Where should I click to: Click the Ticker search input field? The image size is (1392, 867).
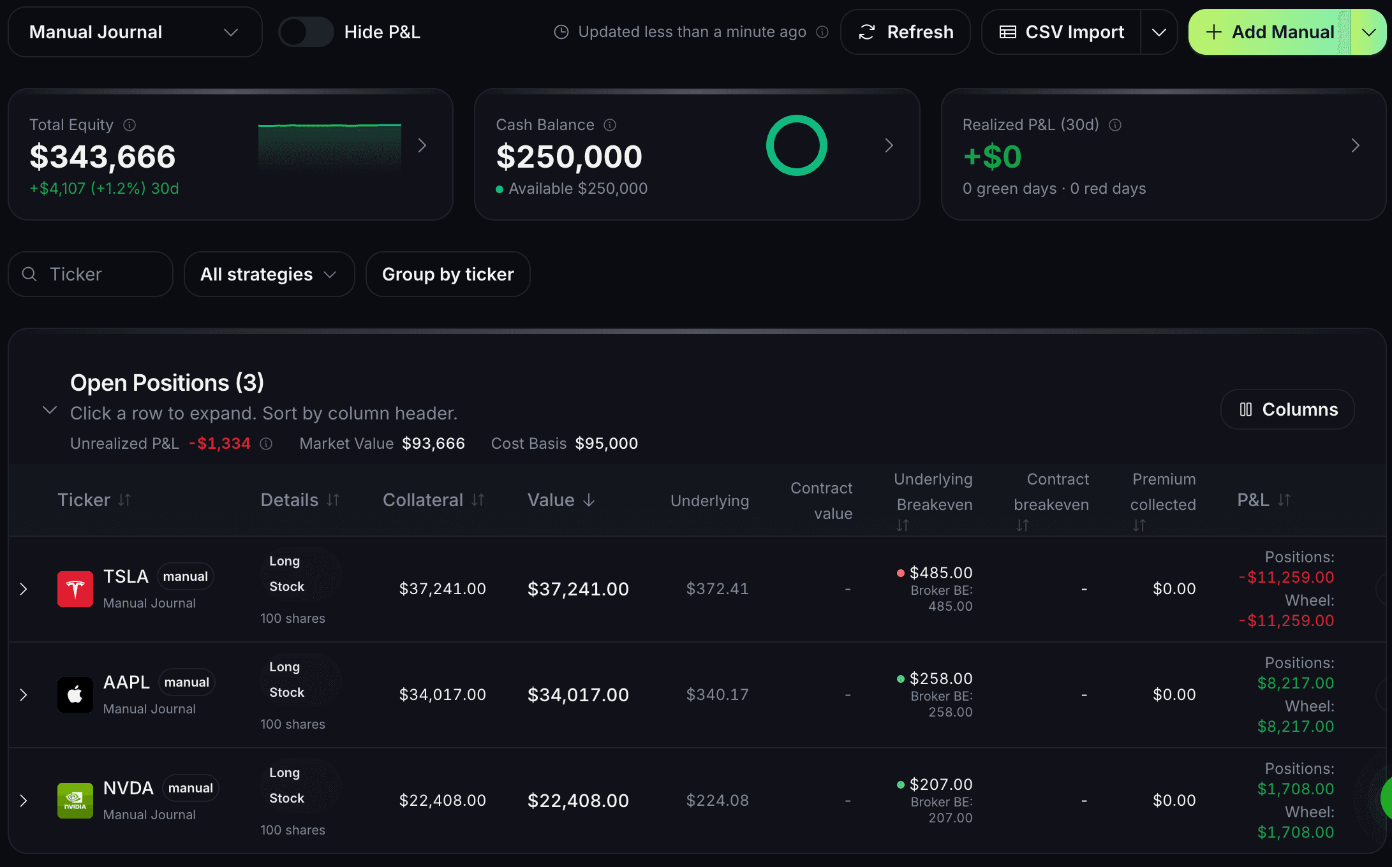91,274
